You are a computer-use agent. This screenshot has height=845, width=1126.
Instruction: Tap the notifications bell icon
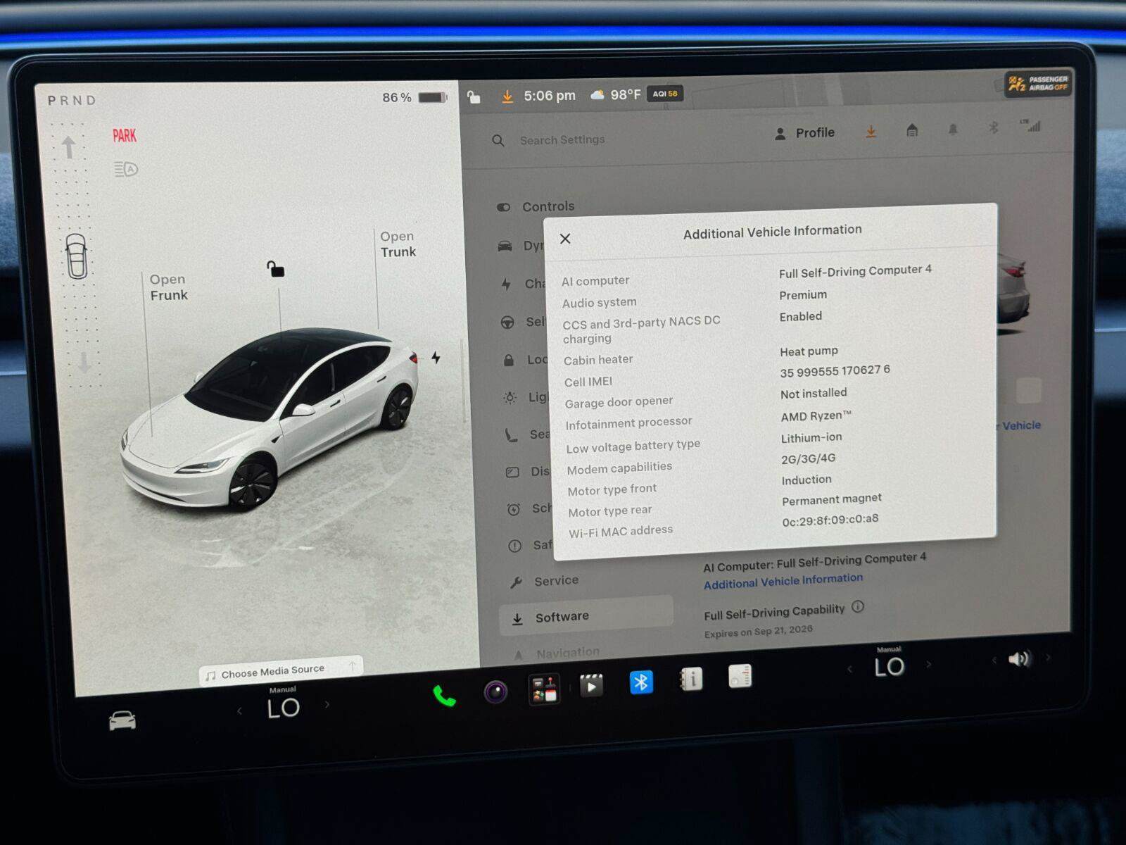tap(953, 129)
